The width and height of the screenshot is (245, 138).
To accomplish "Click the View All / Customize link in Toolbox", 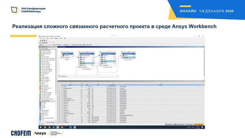I will 51,122.
